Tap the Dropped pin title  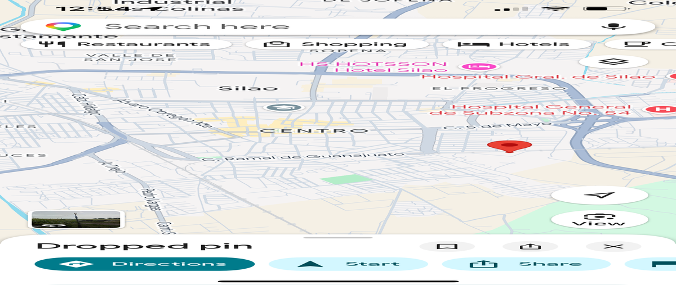[x=144, y=246]
